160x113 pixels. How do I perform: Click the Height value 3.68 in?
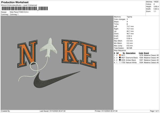click(x=156, y=6)
